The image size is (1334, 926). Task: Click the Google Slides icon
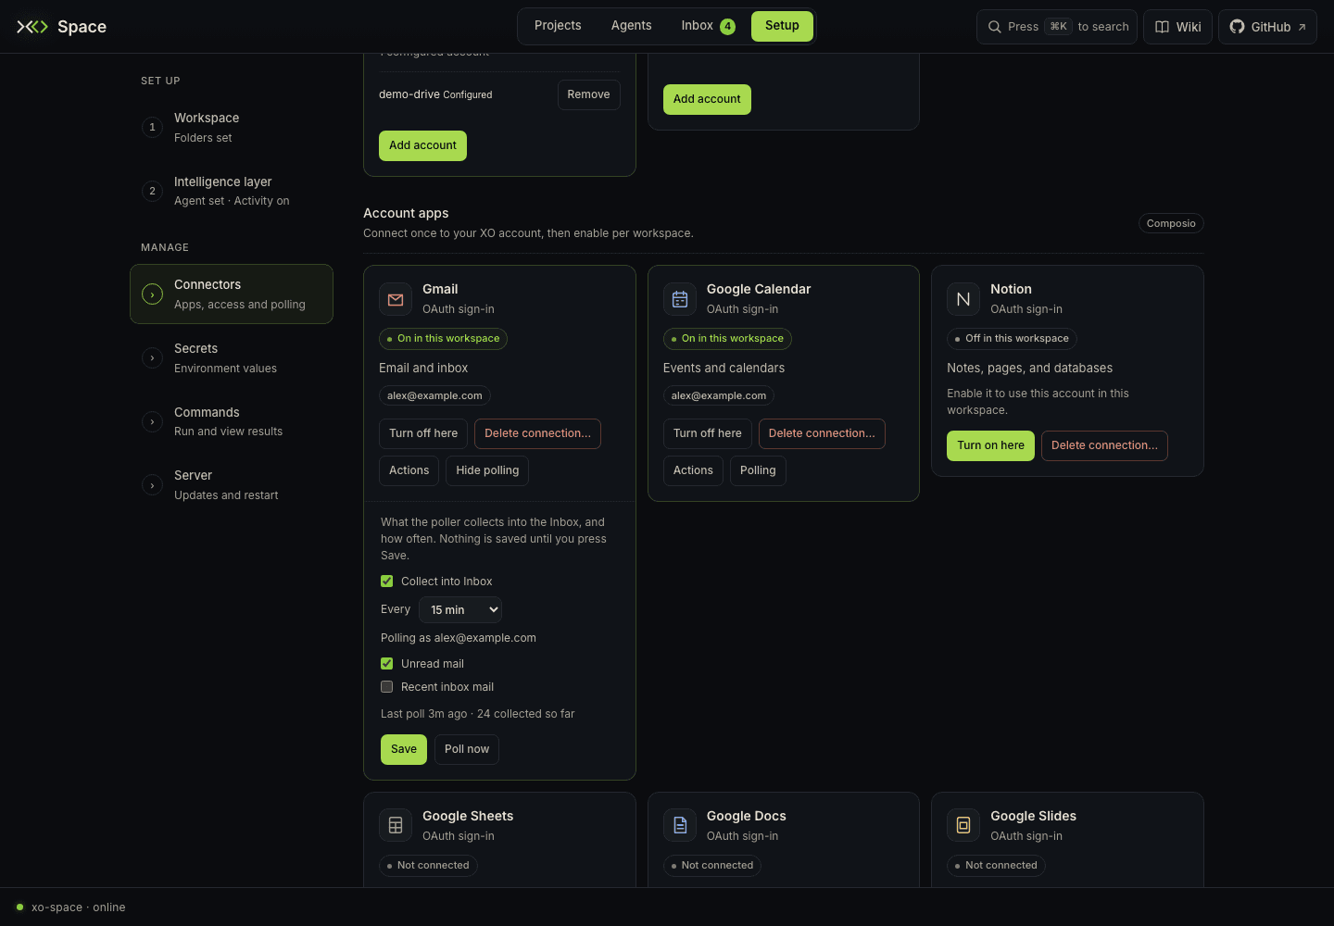tap(963, 825)
